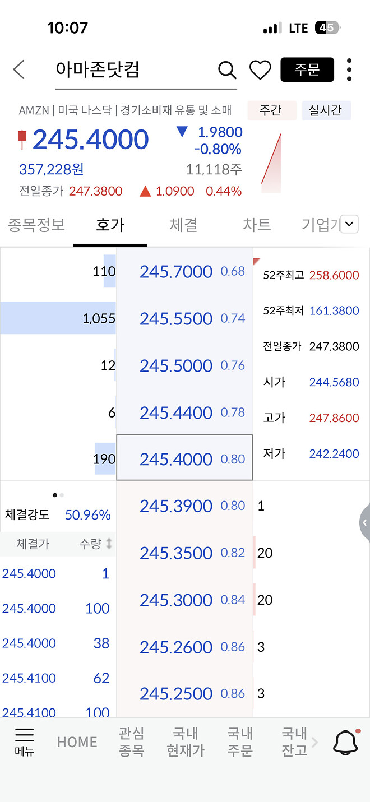370x802 pixels.
Task: Tap the red pin icon beside the price
Action: (22, 140)
